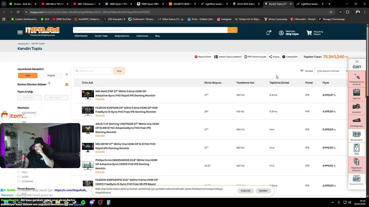Open Spotify from the taskbar

point(83,202)
